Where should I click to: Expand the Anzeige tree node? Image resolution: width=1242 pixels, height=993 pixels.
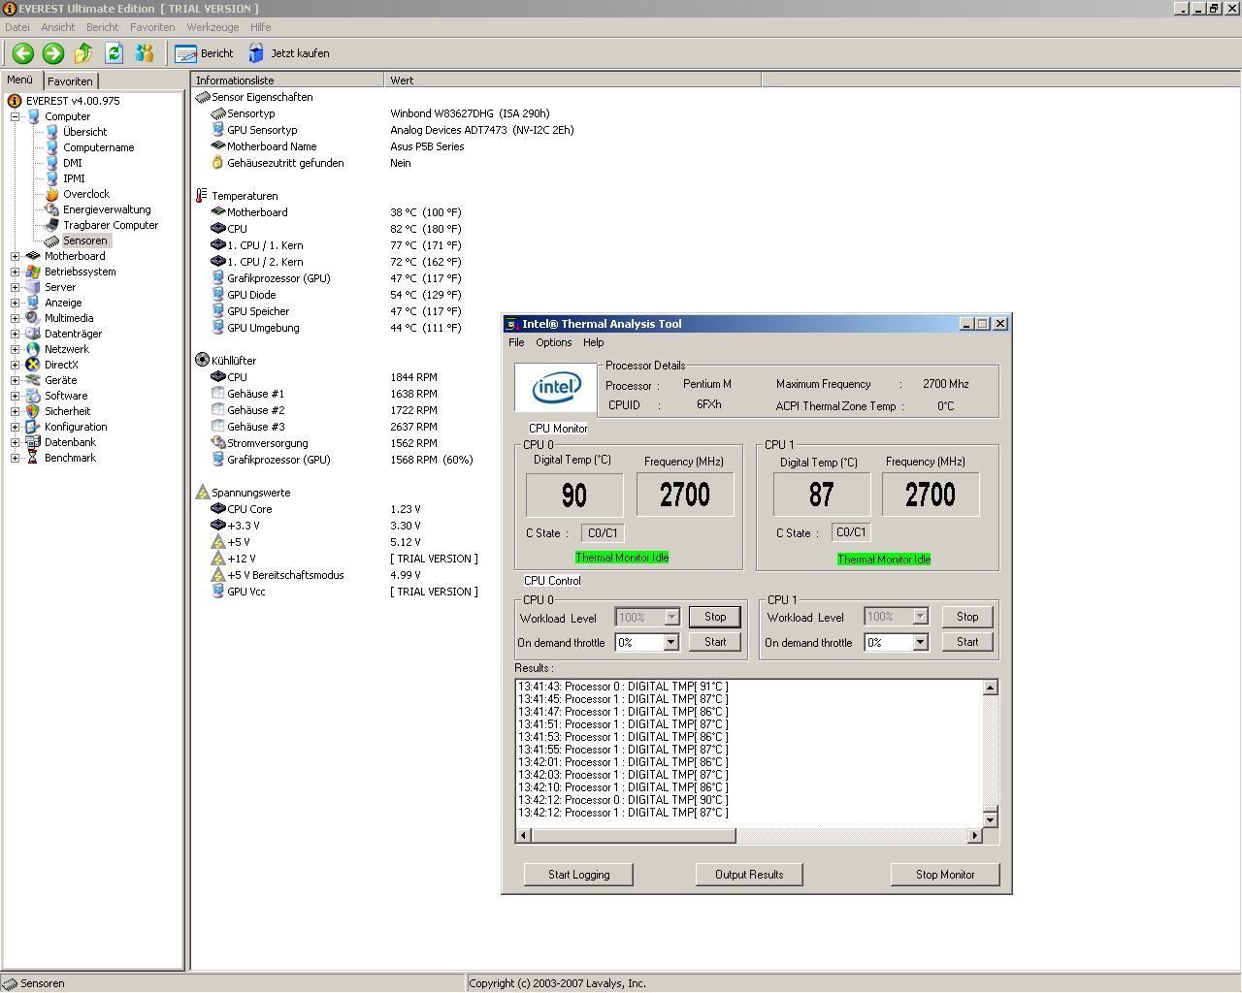pyautogui.click(x=16, y=303)
